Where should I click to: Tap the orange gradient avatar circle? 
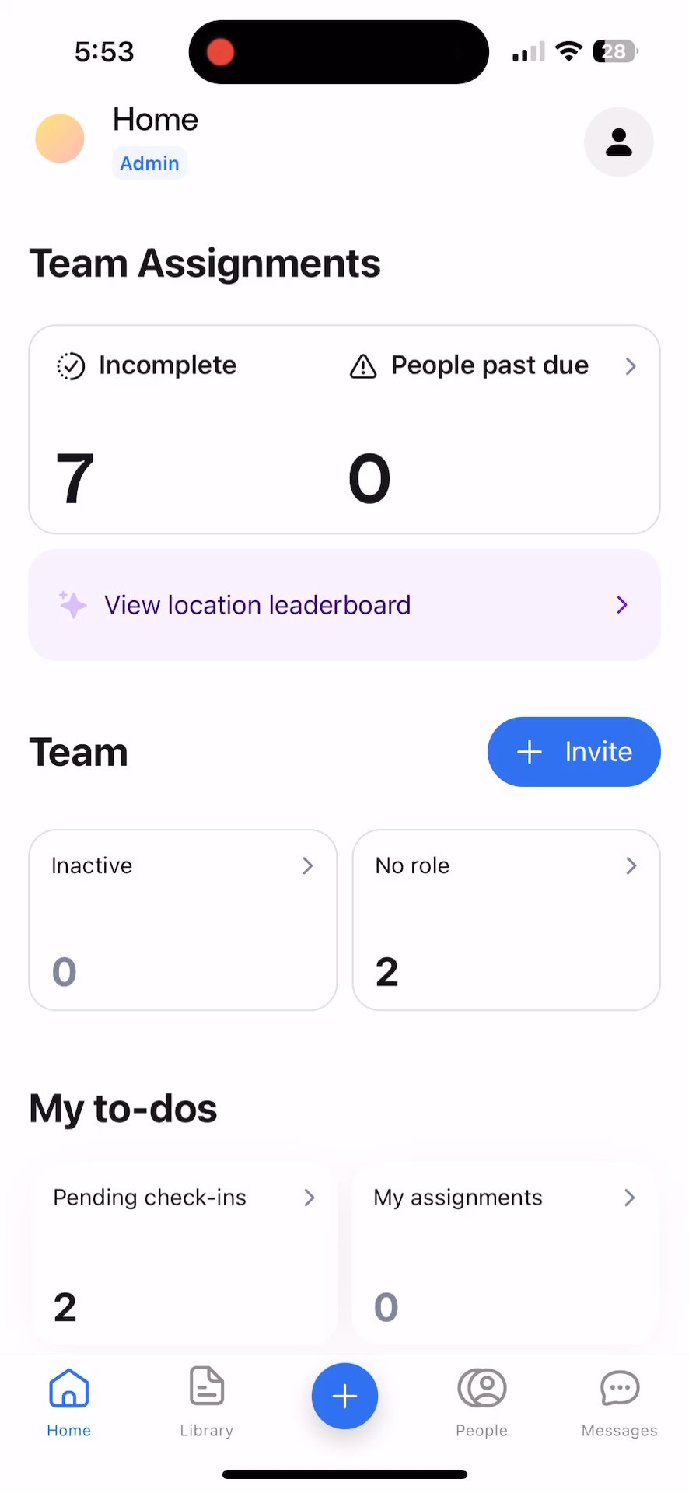point(60,138)
